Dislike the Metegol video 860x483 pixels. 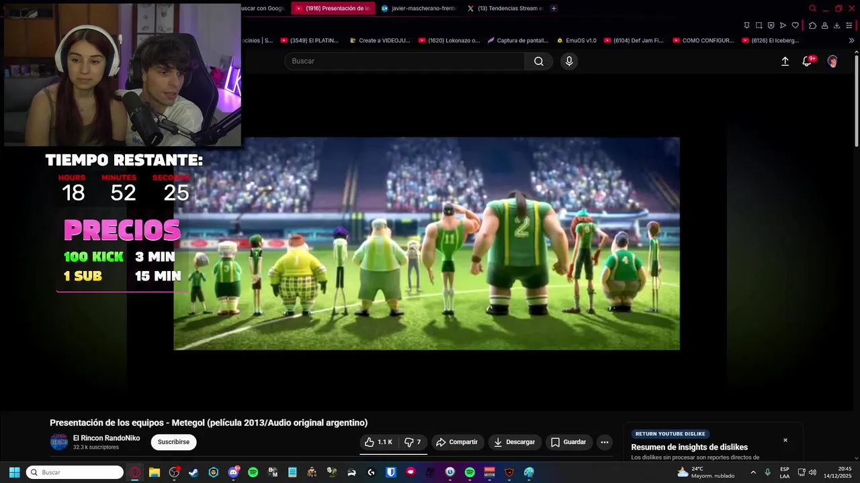click(413, 442)
